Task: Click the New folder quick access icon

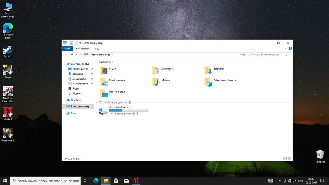Action: [76, 43]
